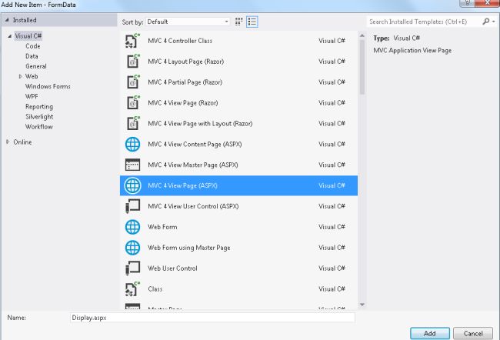Open the Sort by Default dropdown
500x340 pixels.
188,22
